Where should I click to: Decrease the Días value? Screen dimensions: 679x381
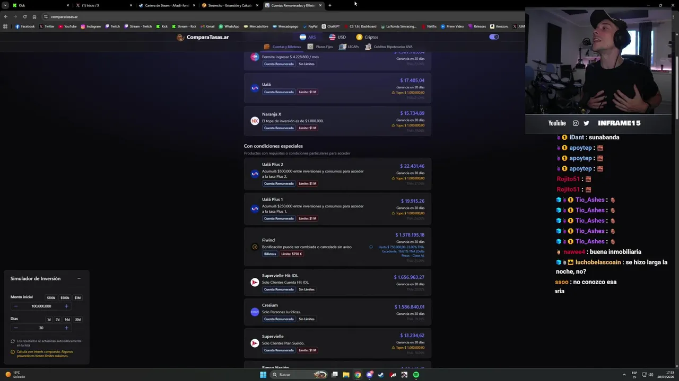[15, 328]
